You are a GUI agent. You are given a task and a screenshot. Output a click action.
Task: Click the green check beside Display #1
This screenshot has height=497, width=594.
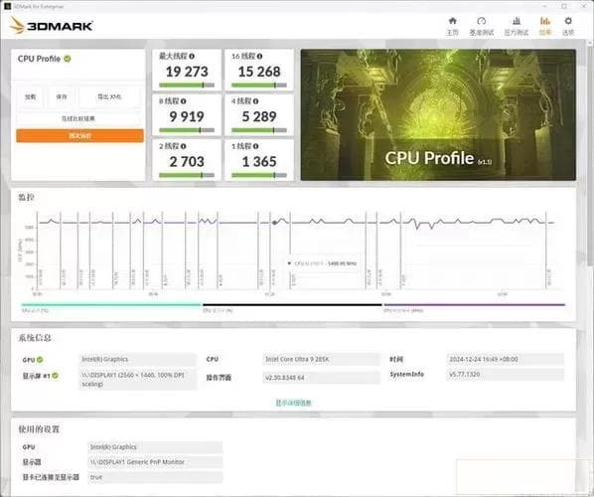(55, 376)
